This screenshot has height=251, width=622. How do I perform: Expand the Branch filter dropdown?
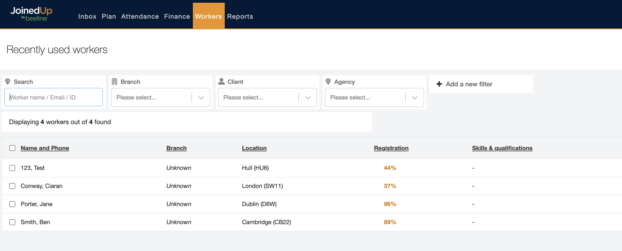click(x=201, y=98)
